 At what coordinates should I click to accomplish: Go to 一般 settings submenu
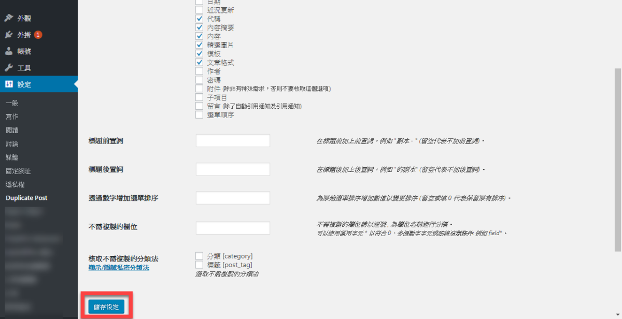click(x=12, y=103)
